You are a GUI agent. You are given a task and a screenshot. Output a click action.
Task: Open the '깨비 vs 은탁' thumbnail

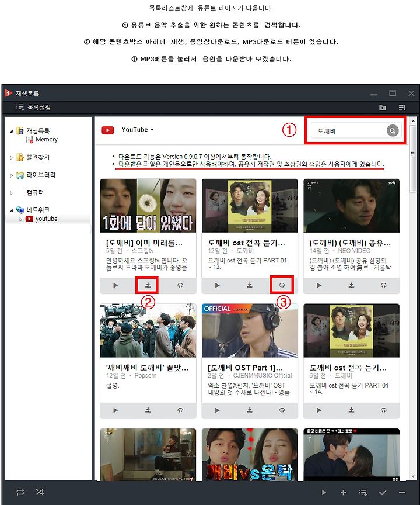tap(250, 455)
